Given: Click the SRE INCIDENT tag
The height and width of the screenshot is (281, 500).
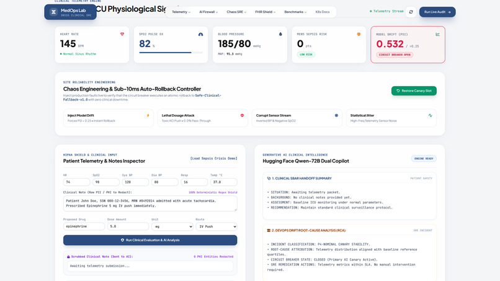Looking at the screenshot, I should pyautogui.click(x=422, y=230).
